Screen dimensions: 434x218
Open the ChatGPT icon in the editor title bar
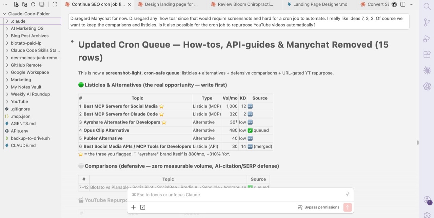point(394,4)
